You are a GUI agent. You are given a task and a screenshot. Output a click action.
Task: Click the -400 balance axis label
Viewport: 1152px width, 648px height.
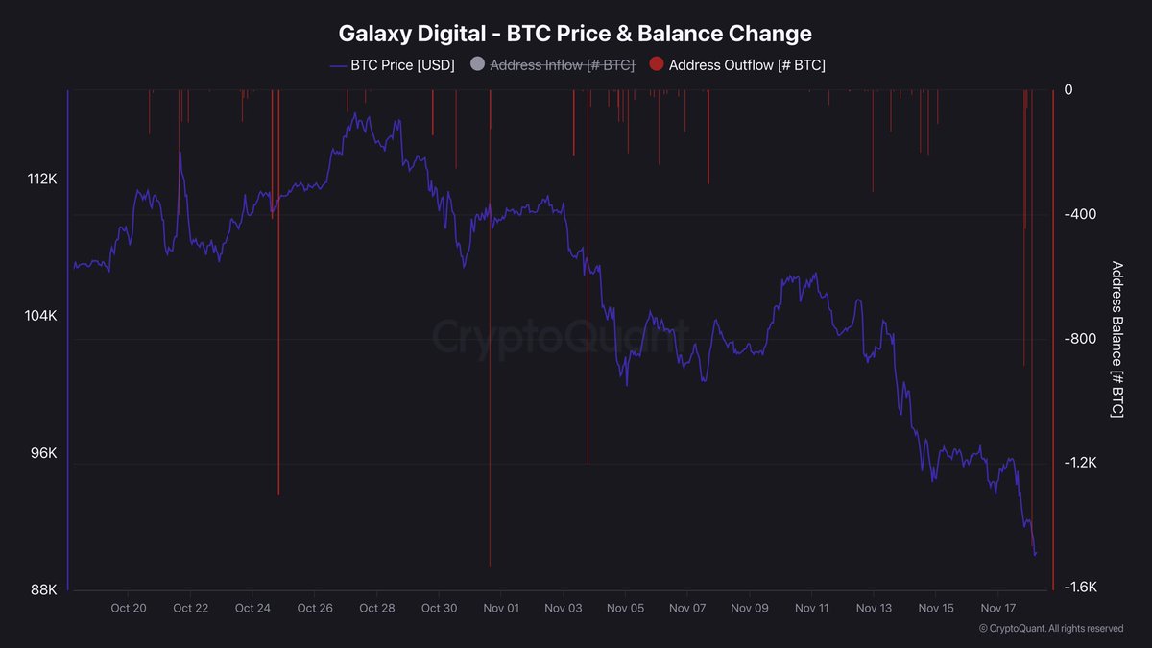(x=1080, y=214)
